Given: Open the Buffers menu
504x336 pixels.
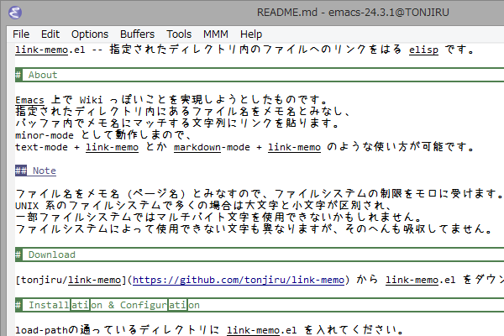Looking at the screenshot, I should (x=137, y=34).
